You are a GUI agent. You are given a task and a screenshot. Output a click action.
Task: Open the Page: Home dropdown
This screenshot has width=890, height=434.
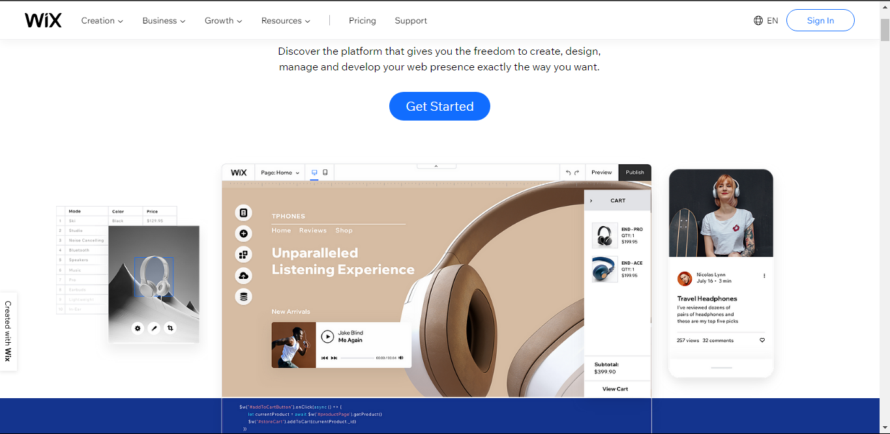point(280,173)
